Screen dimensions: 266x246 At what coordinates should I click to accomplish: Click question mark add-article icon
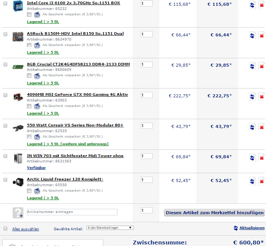[x=18, y=213]
